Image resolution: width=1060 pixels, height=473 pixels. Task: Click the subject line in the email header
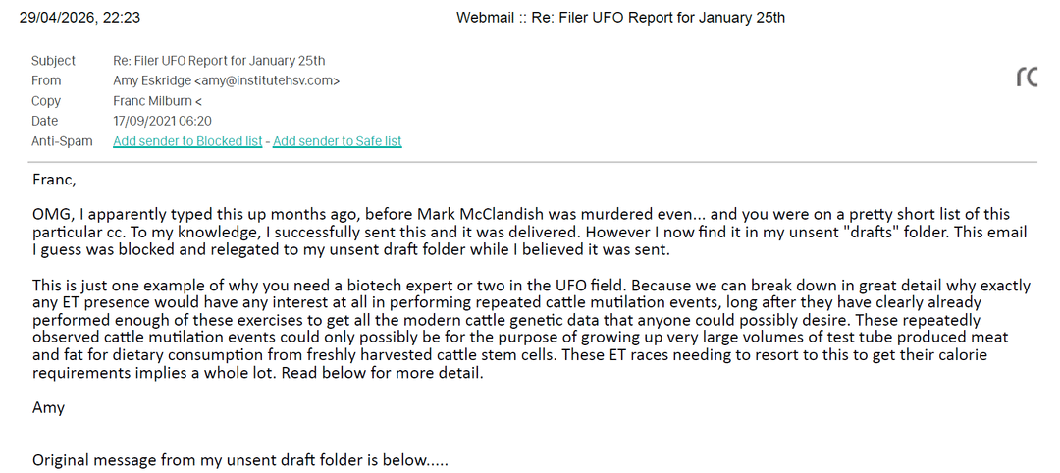coord(219,61)
